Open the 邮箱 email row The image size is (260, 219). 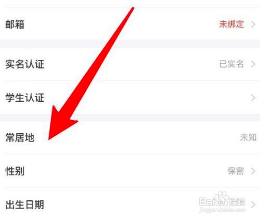click(130, 24)
